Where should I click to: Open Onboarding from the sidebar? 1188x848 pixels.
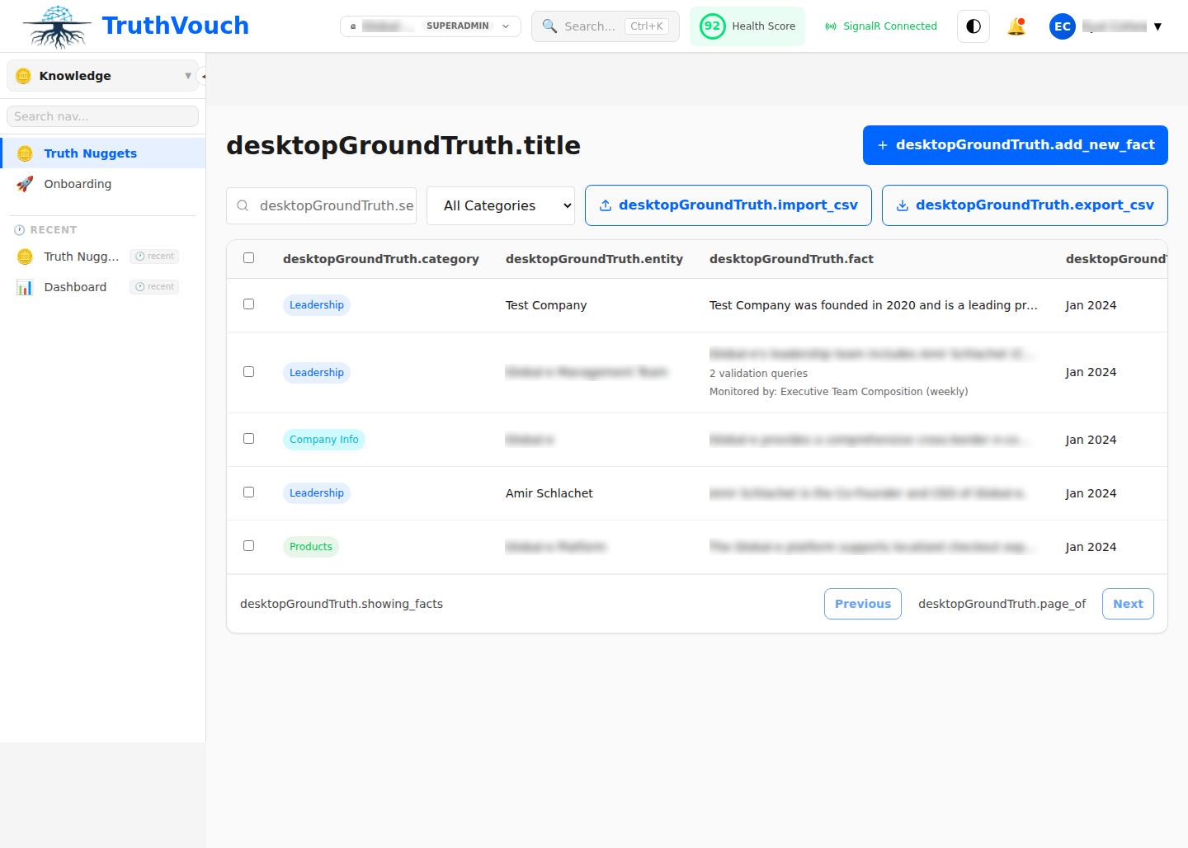click(x=76, y=183)
